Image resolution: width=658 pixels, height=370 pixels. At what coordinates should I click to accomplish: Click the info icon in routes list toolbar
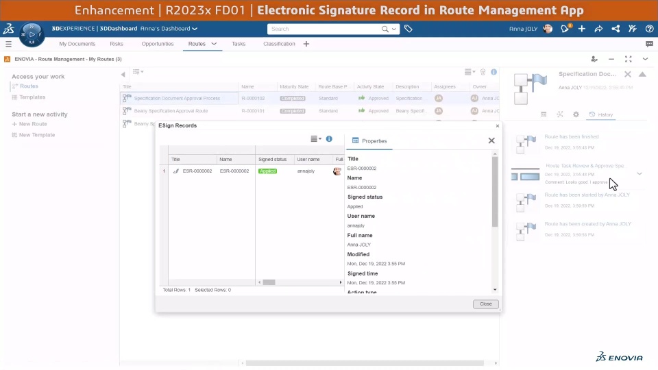click(494, 72)
